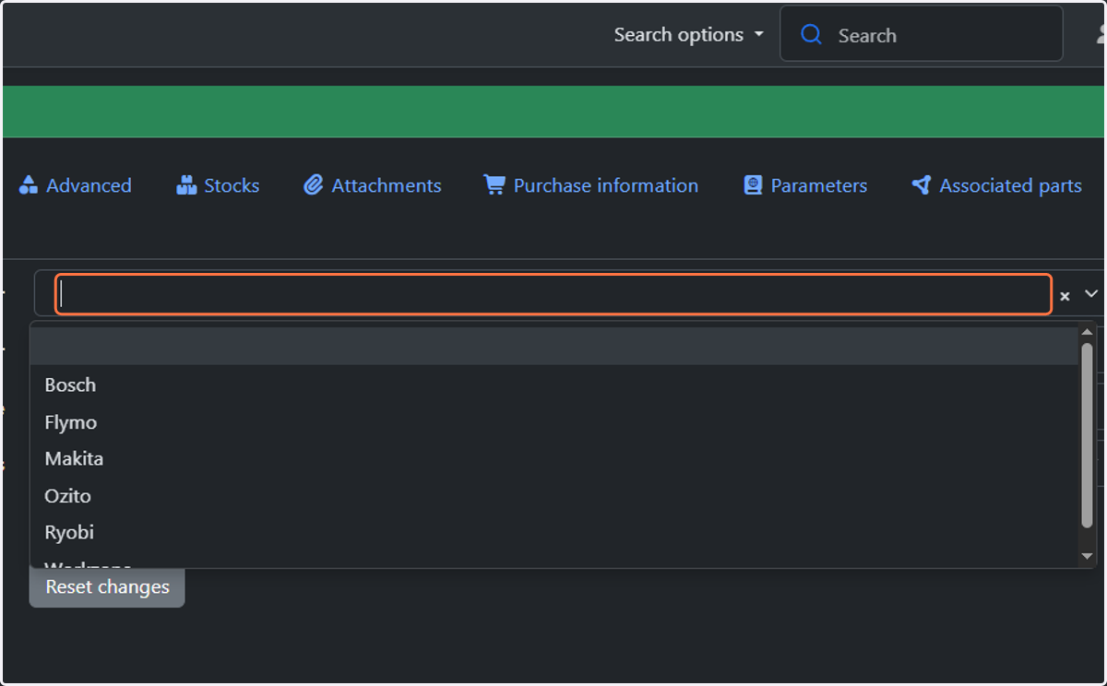Click the scrollbar down arrow
This screenshot has width=1107, height=686.
1087,556
